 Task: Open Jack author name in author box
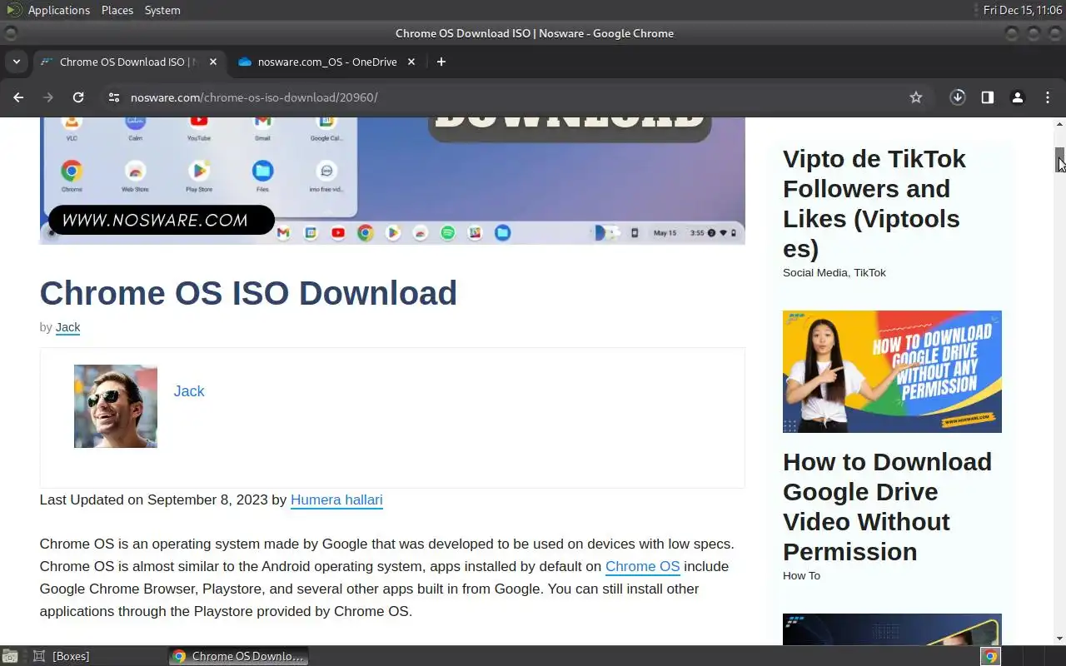189,391
